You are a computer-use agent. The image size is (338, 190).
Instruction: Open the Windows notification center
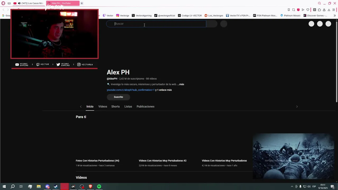pos(333,187)
